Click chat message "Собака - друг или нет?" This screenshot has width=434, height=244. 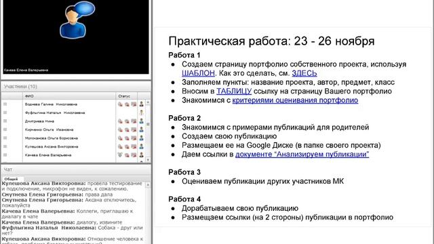tap(73, 230)
